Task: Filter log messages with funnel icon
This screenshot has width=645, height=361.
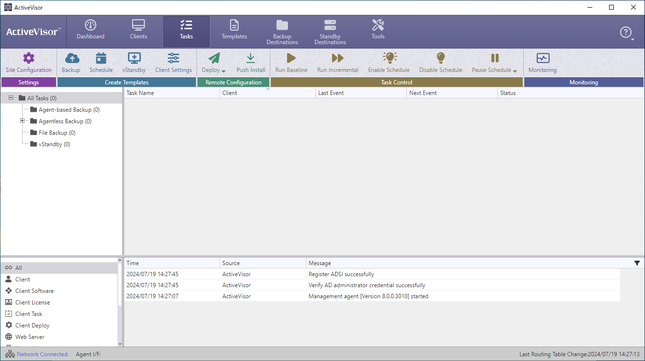Action: tap(637, 263)
